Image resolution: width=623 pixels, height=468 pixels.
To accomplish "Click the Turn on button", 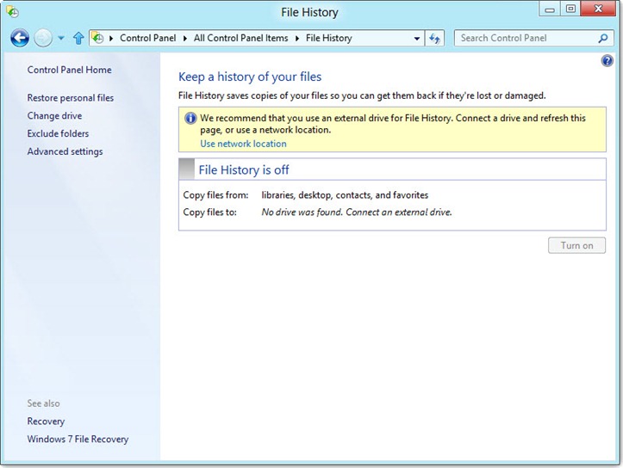I will pyautogui.click(x=577, y=245).
